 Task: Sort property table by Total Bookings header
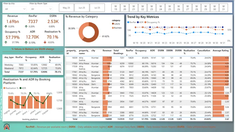coord(118,52)
